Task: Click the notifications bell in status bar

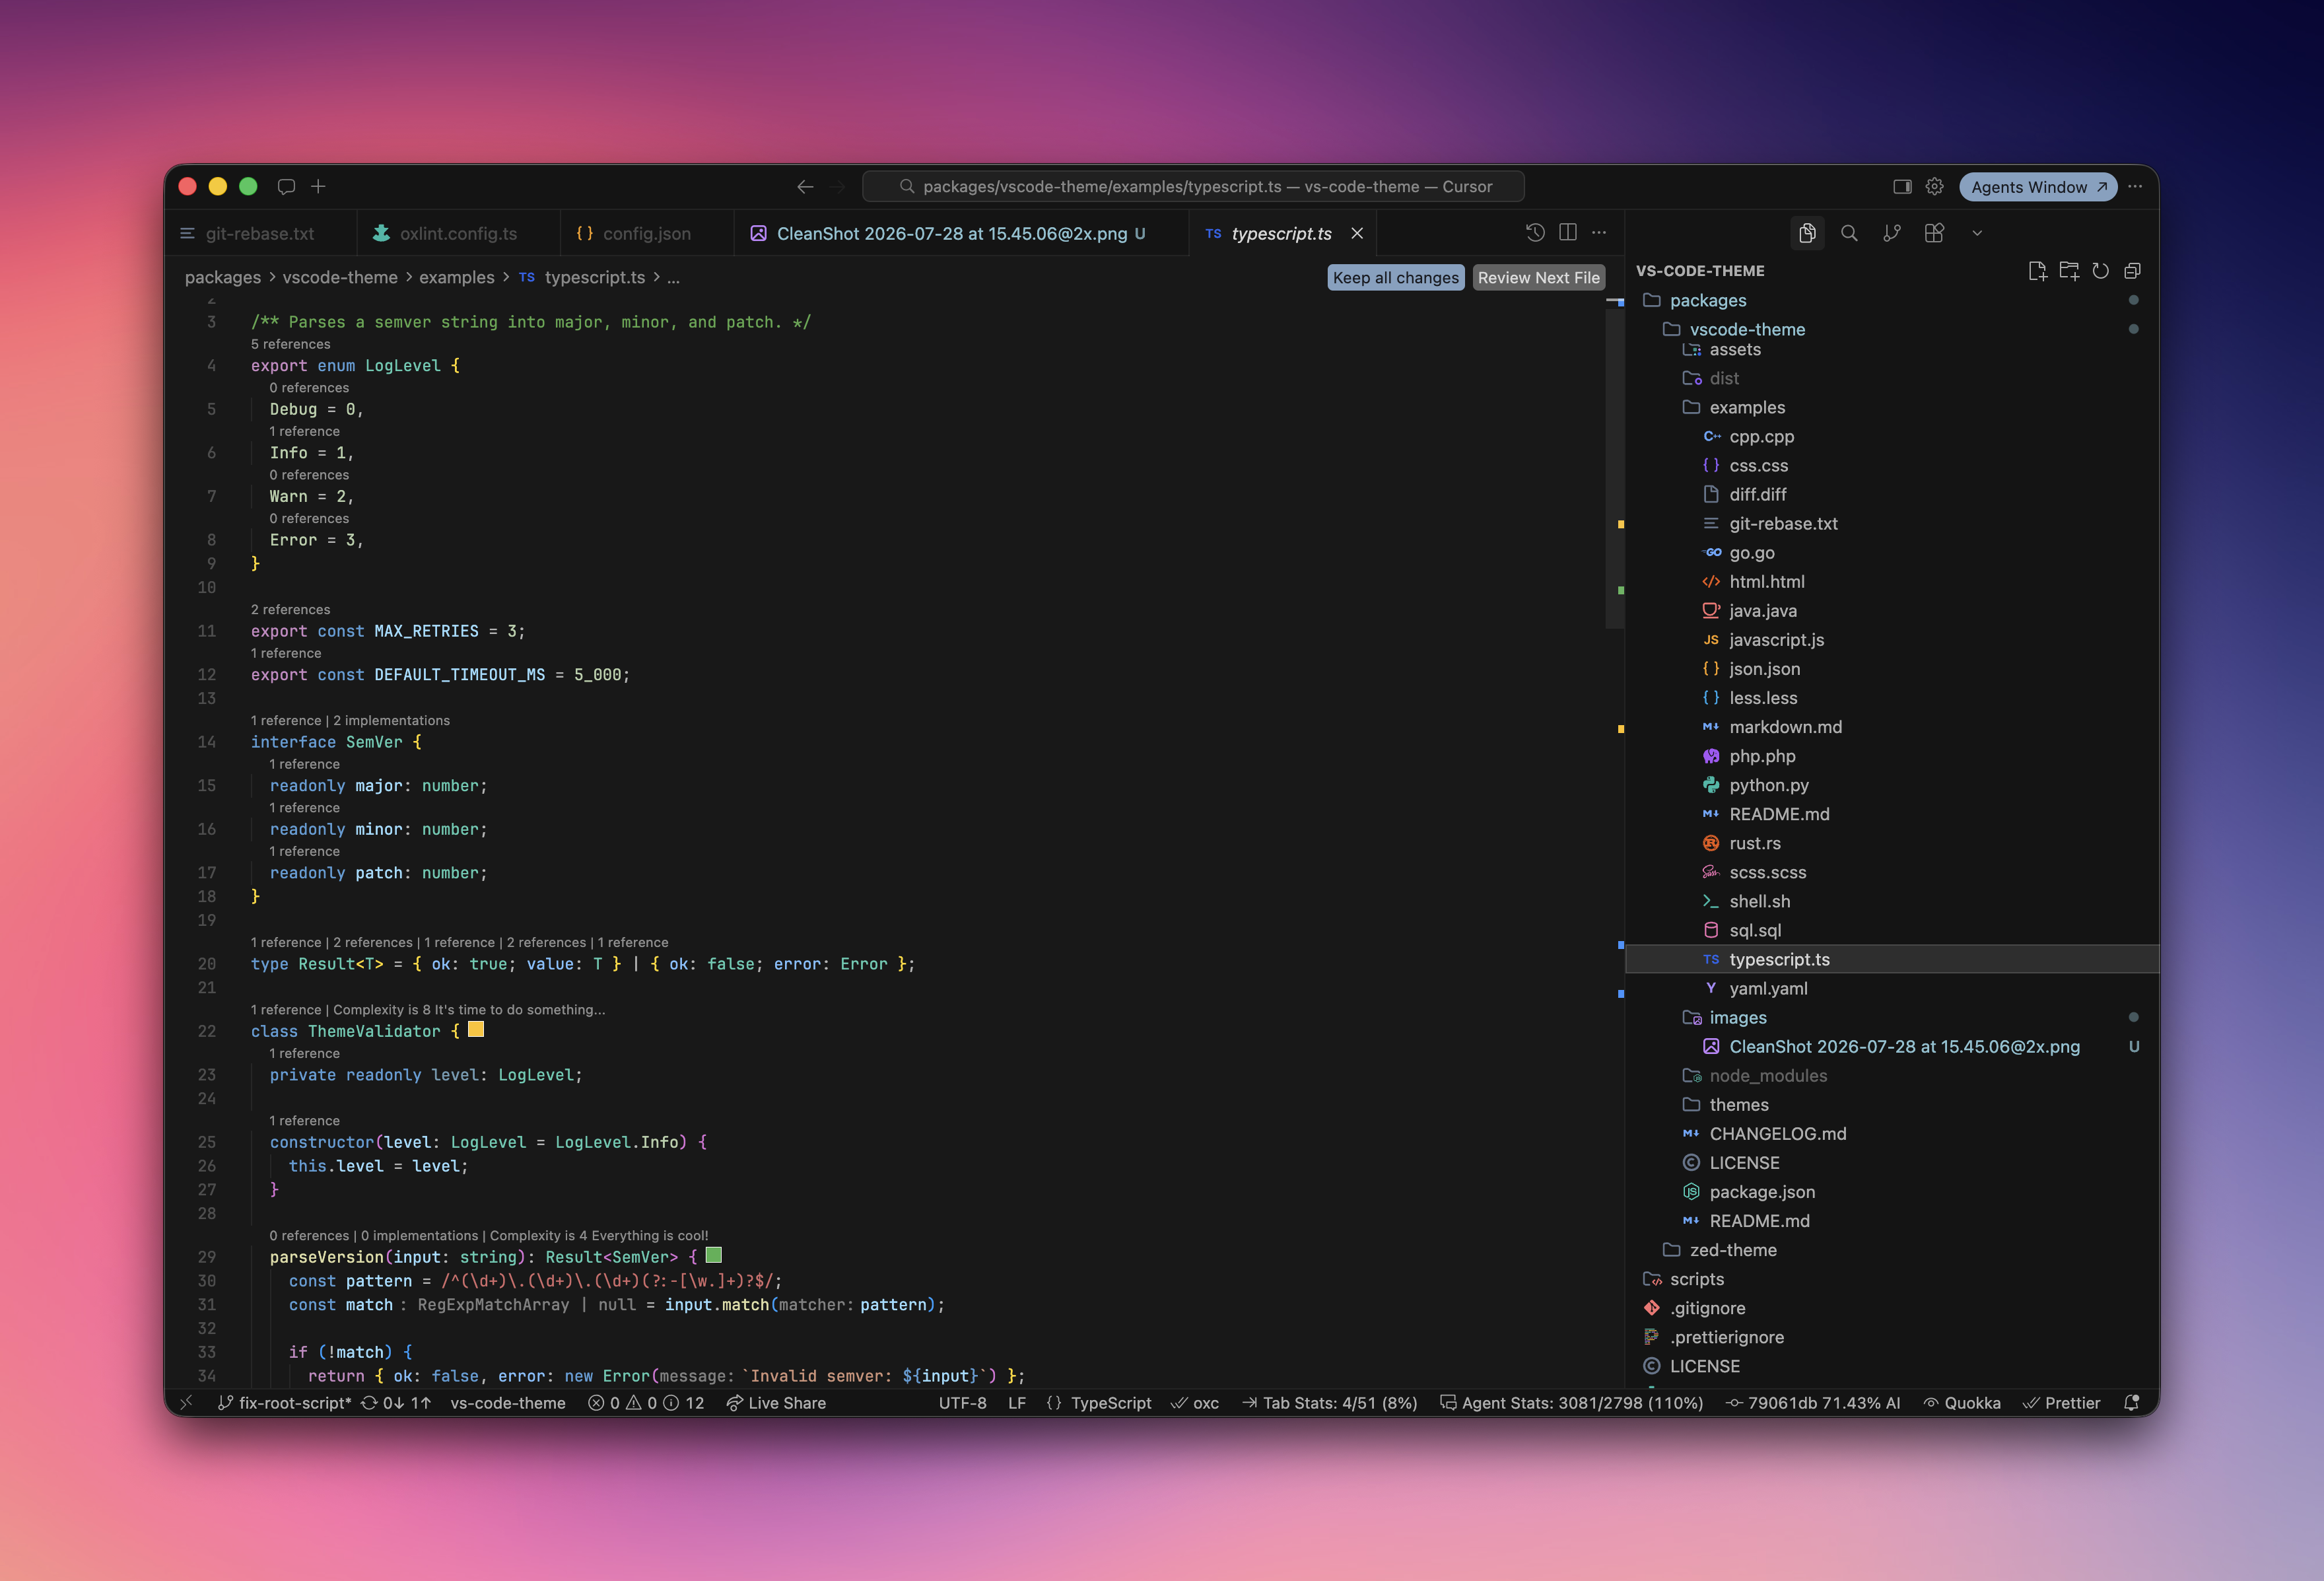Action: [2132, 1403]
